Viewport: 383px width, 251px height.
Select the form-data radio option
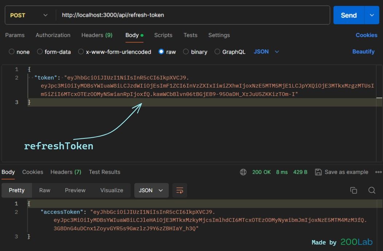[40, 52]
